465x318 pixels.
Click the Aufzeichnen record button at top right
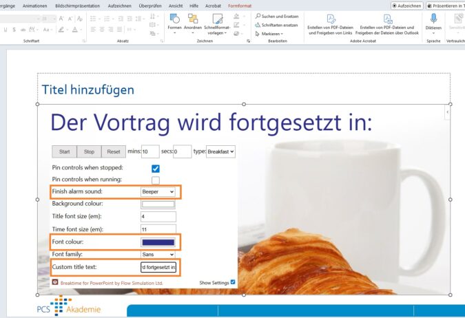tap(407, 6)
